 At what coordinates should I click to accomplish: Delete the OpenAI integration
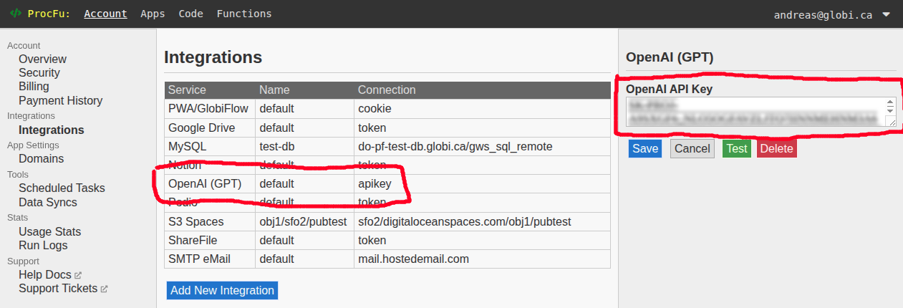[776, 148]
